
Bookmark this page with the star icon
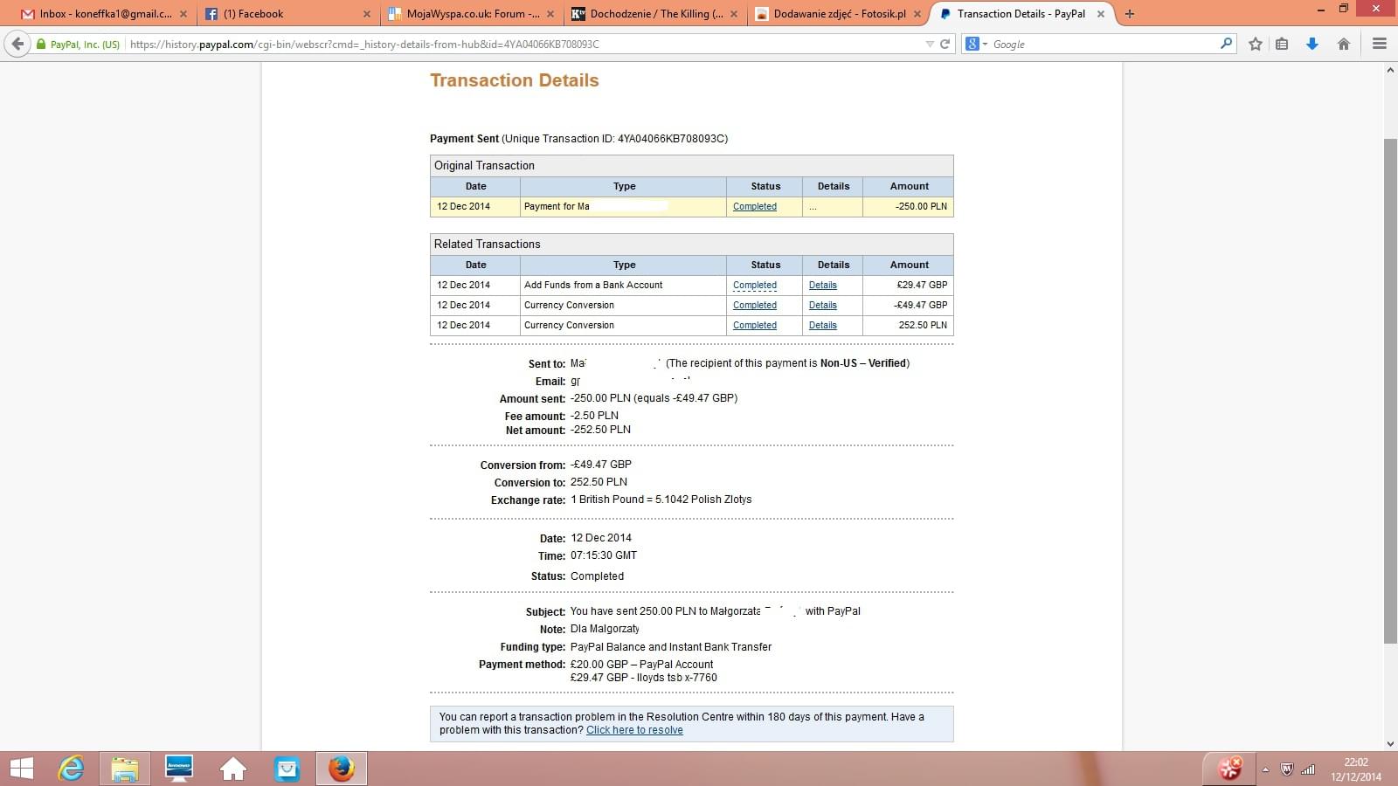point(1256,44)
